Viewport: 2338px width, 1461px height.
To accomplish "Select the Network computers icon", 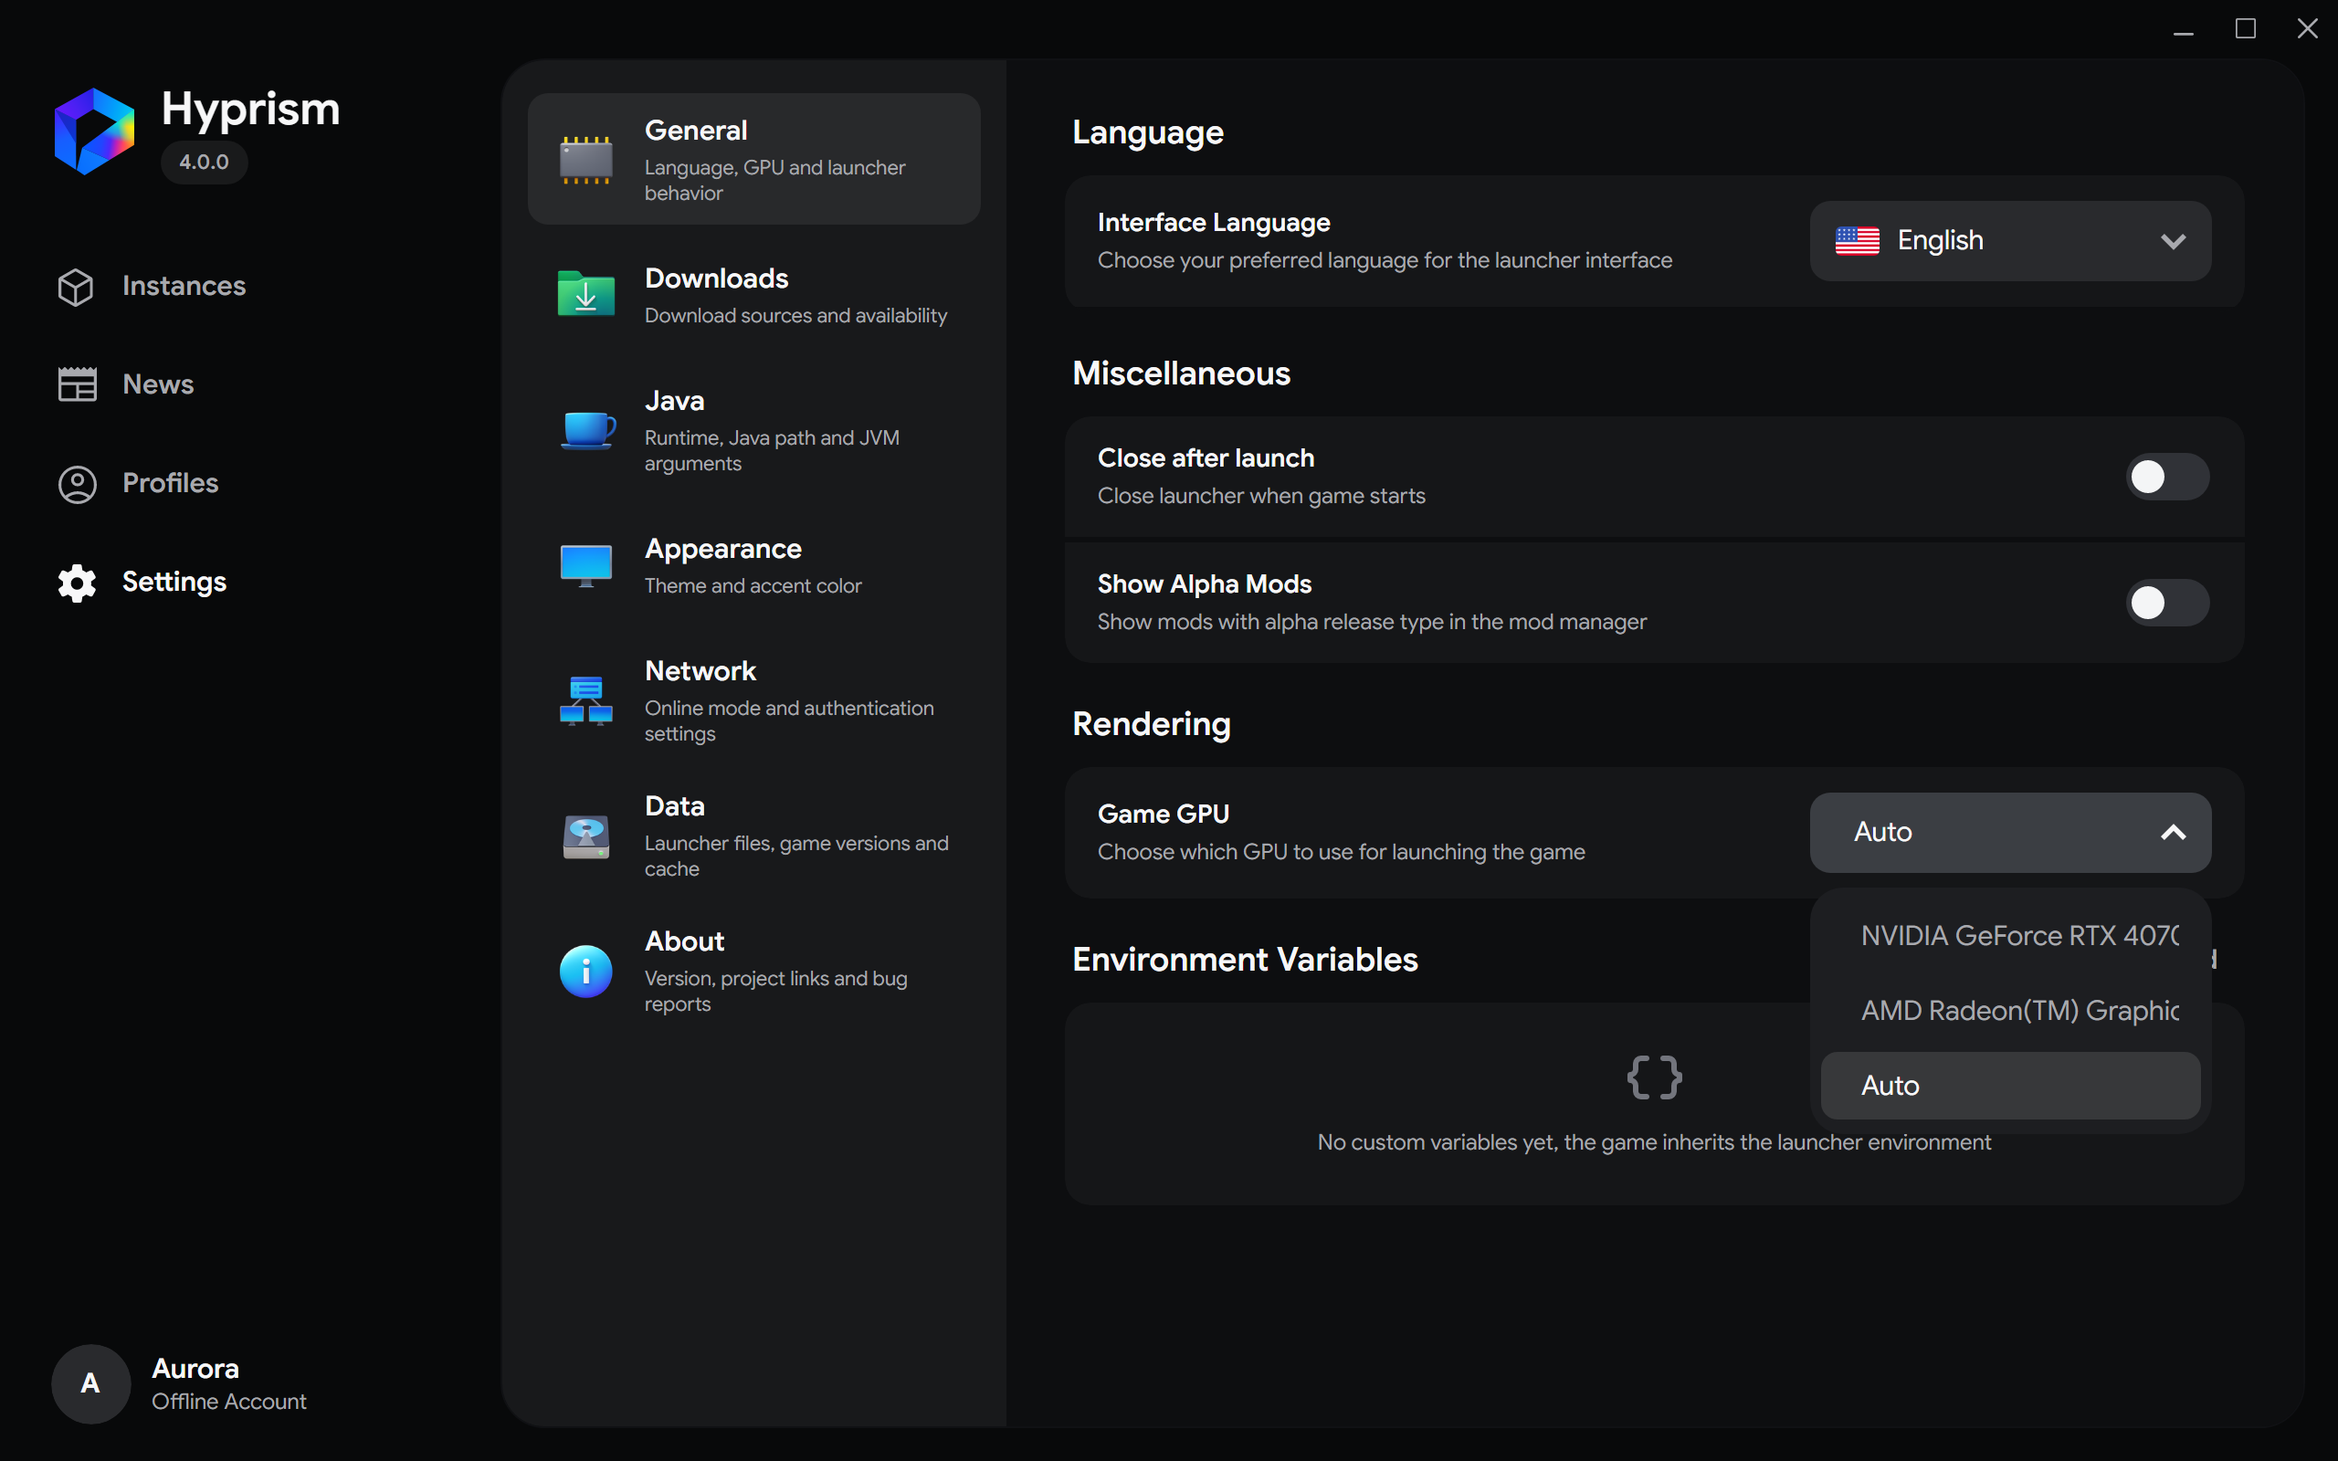I will pyautogui.click(x=586, y=700).
